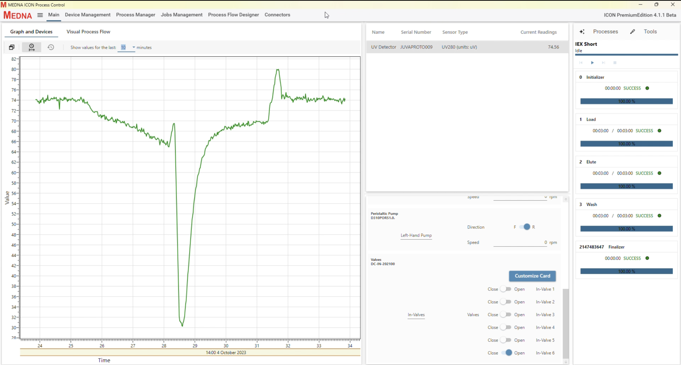
Task: Switch to the Visual Process Flow tab
Action: [x=88, y=32]
